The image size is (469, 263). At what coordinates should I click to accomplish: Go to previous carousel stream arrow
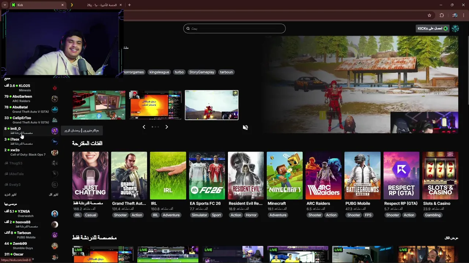point(144,127)
